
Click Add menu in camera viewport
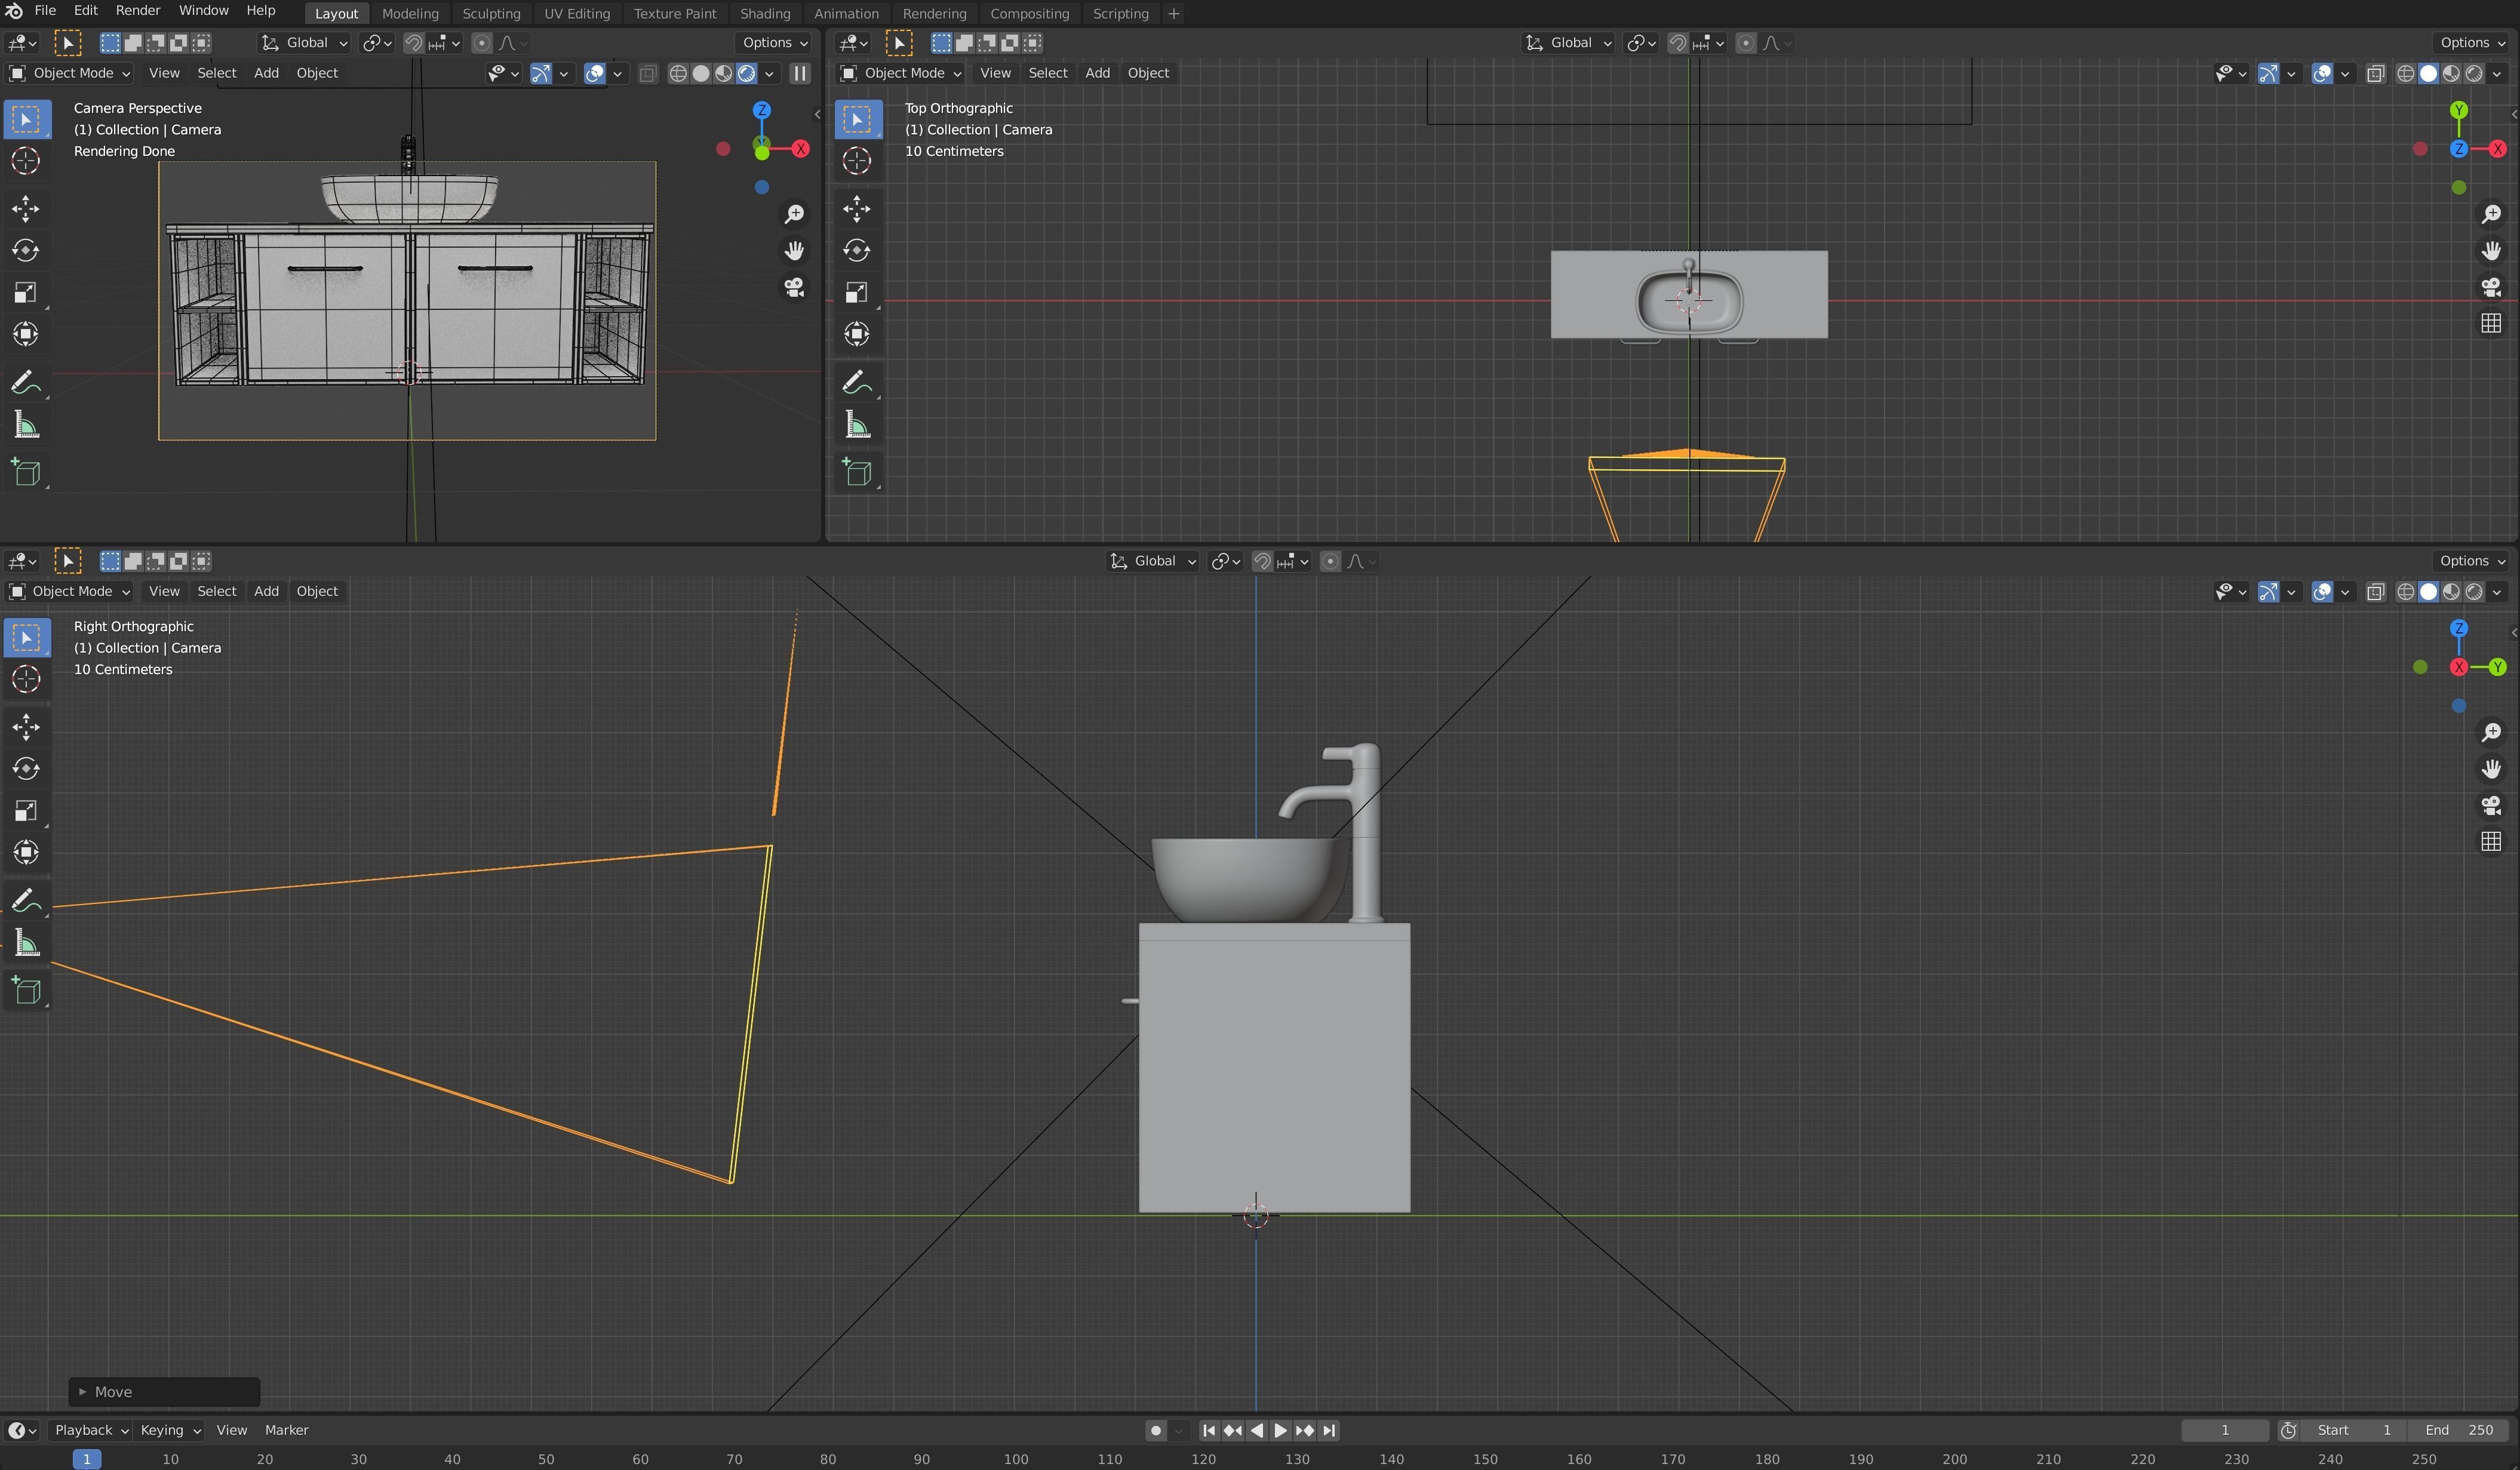click(266, 73)
